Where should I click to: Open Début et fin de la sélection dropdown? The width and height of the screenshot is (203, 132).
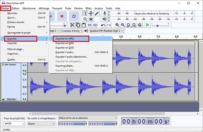88,118
